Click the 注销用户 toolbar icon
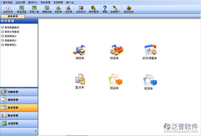Image resolution: width=201 pixels, height=136 pixels. point(115,10)
